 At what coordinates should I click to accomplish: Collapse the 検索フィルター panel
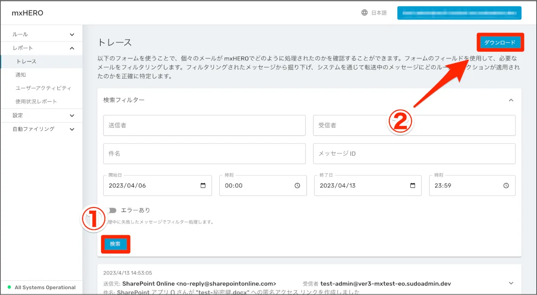[x=511, y=100]
